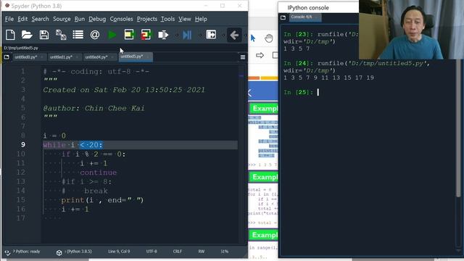Click RW permission indicator in status bar
464x261 pixels.
tap(202, 252)
